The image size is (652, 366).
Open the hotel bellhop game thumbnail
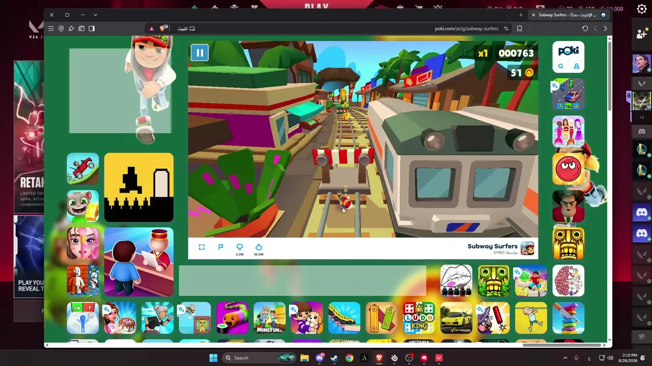pos(139,262)
